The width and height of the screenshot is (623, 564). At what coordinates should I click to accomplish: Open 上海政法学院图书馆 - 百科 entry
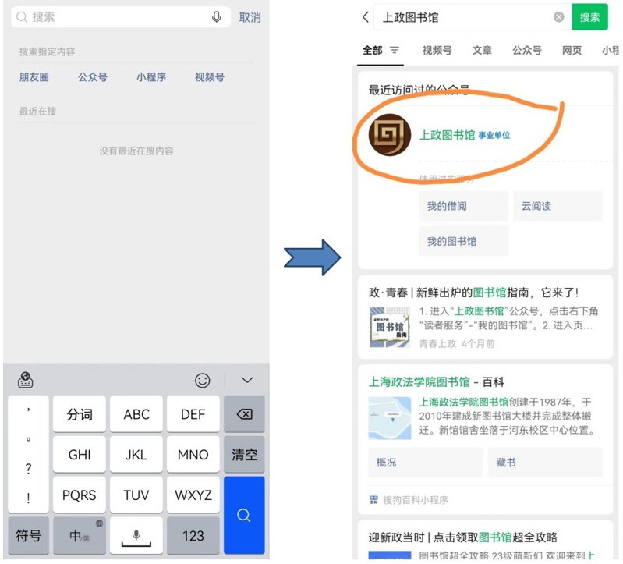click(437, 382)
